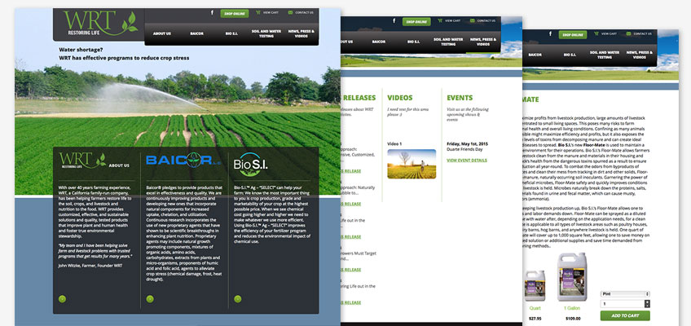Image resolution: width=691 pixels, height=326 pixels.
Task: Click the John Witzke, Farmer, Founder WRT line
Action: [90, 265]
